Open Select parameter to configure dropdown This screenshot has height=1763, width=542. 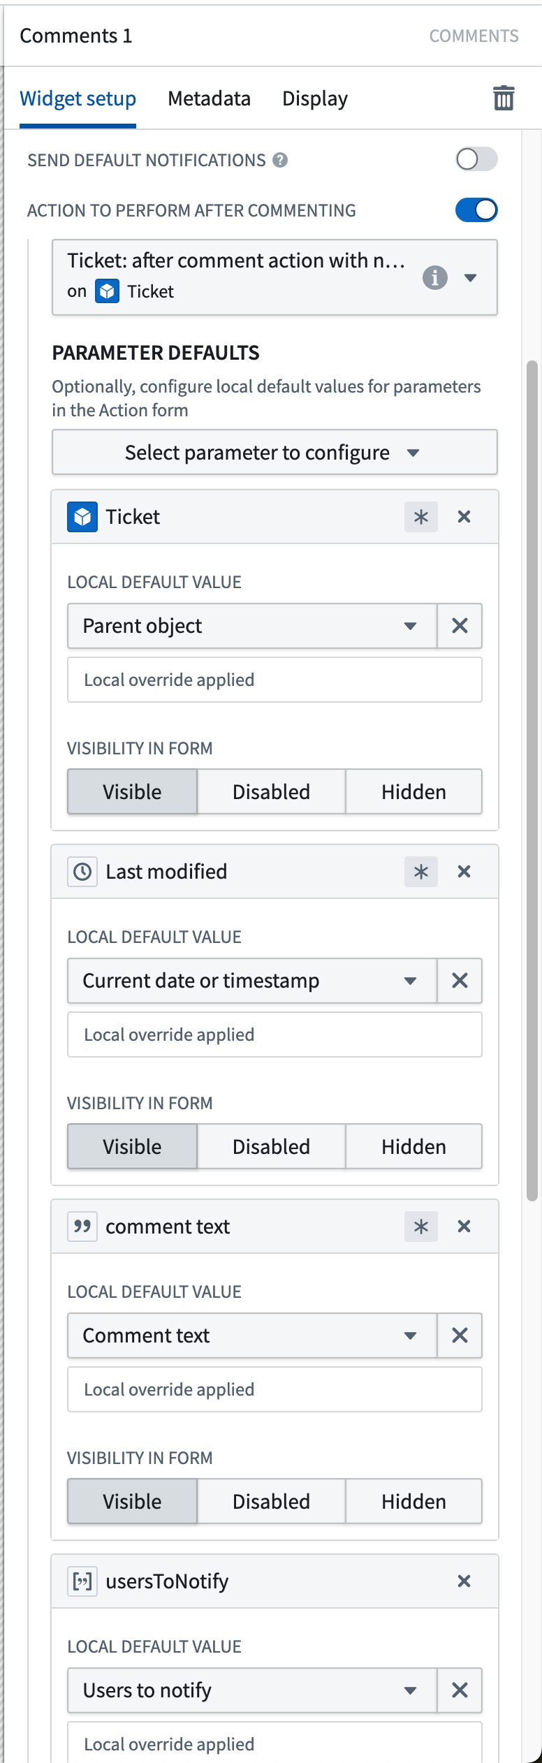point(274,453)
